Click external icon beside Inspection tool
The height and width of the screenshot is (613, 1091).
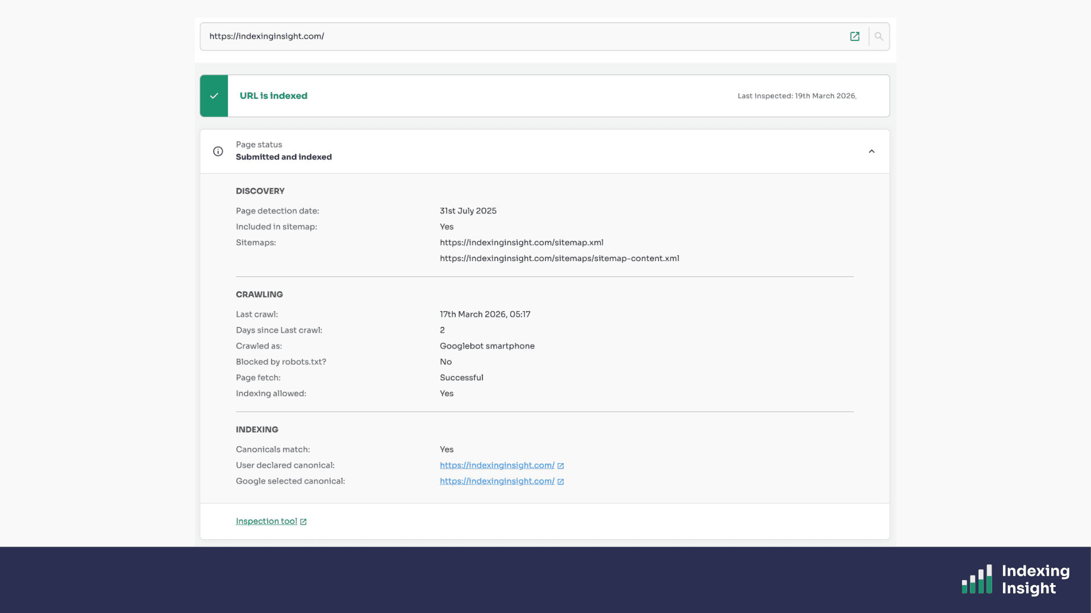pyautogui.click(x=303, y=522)
